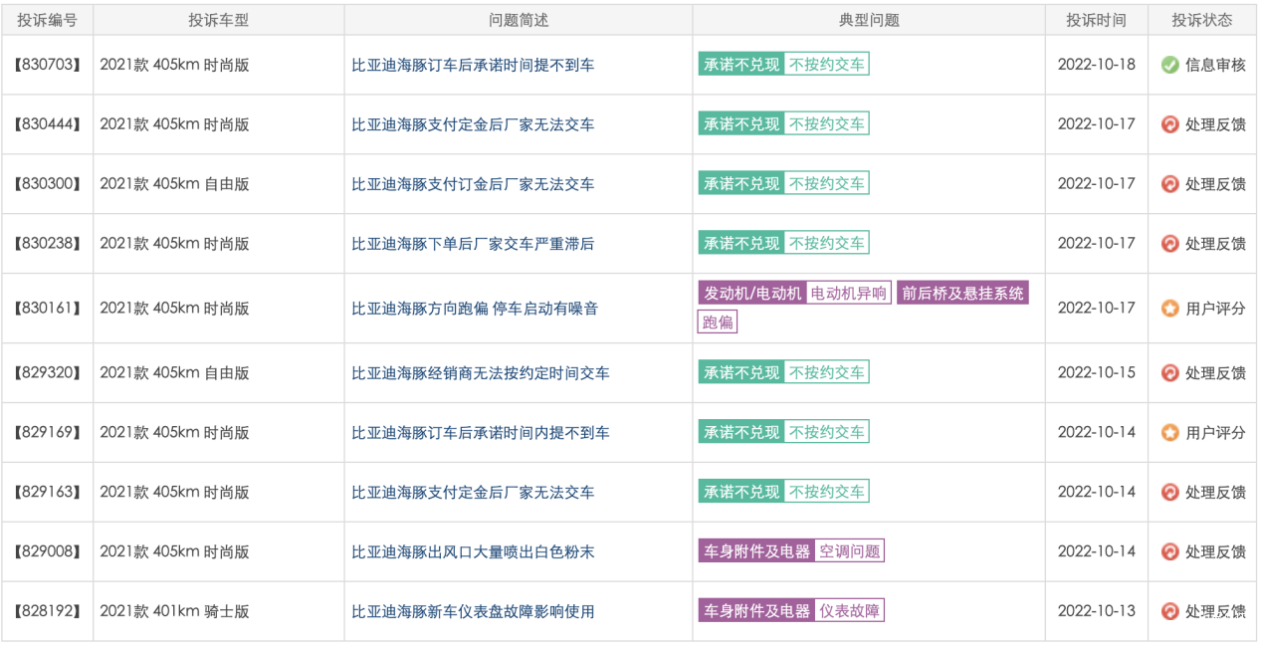The width and height of the screenshot is (1261, 648).
Task: Open complaint 比亚迪海豚出风口大量喷出白色粉末
Action: coord(473,552)
